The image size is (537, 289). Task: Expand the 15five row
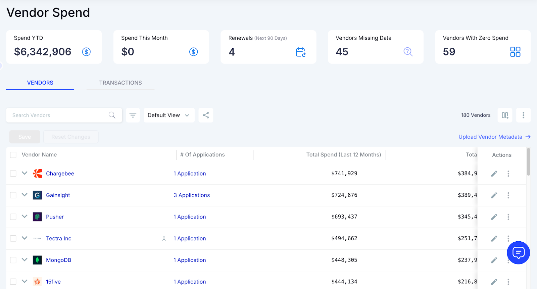[x=25, y=281]
